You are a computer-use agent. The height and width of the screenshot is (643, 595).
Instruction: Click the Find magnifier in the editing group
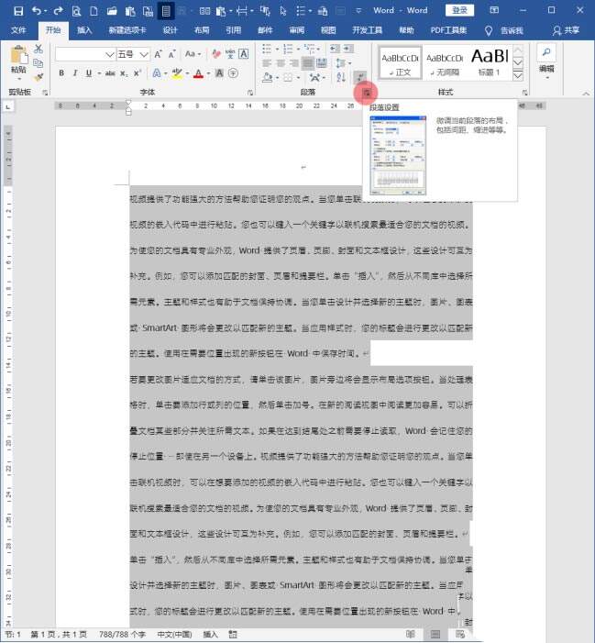coord(546,52)
